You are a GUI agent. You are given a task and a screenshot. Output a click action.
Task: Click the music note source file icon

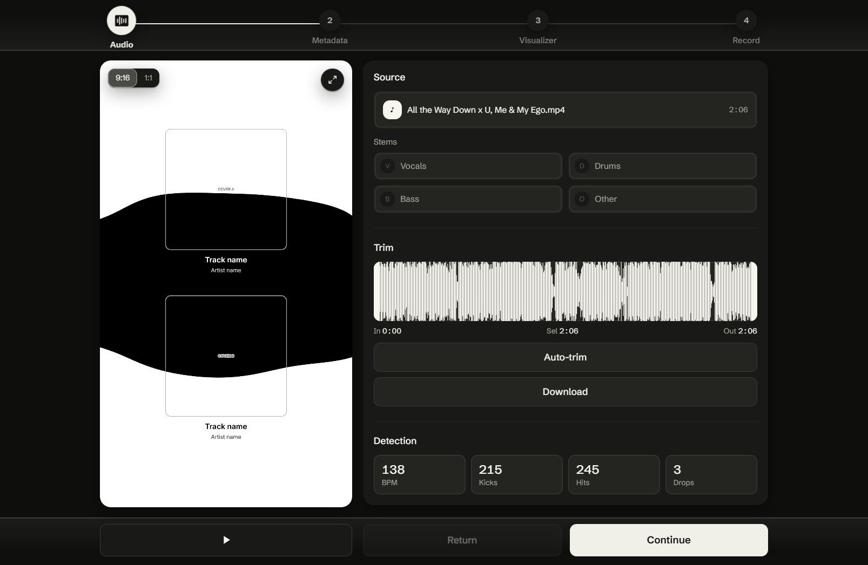pyautogui.click(x=392, y=110)
